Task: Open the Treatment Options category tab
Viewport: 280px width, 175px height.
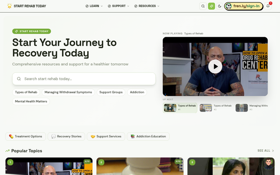Action: 26,136
